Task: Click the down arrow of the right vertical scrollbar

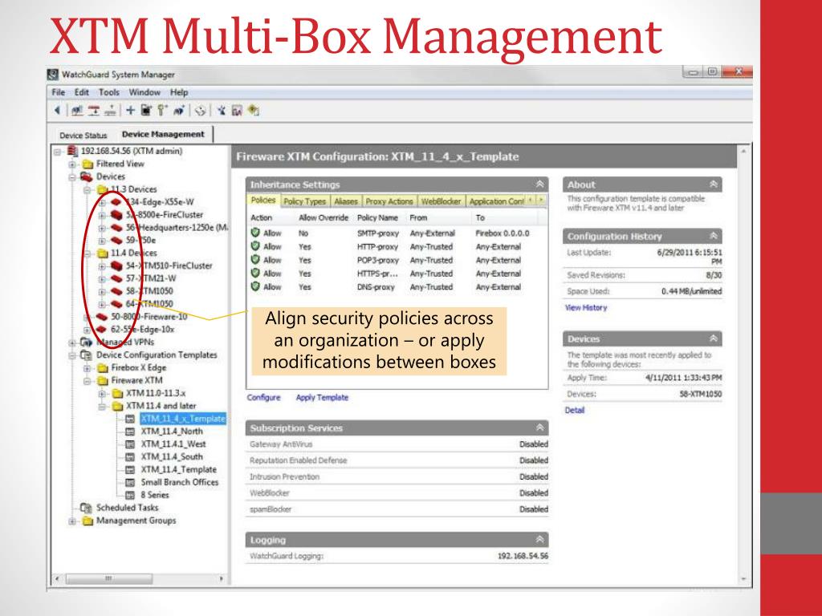Action: pos(743,579)
